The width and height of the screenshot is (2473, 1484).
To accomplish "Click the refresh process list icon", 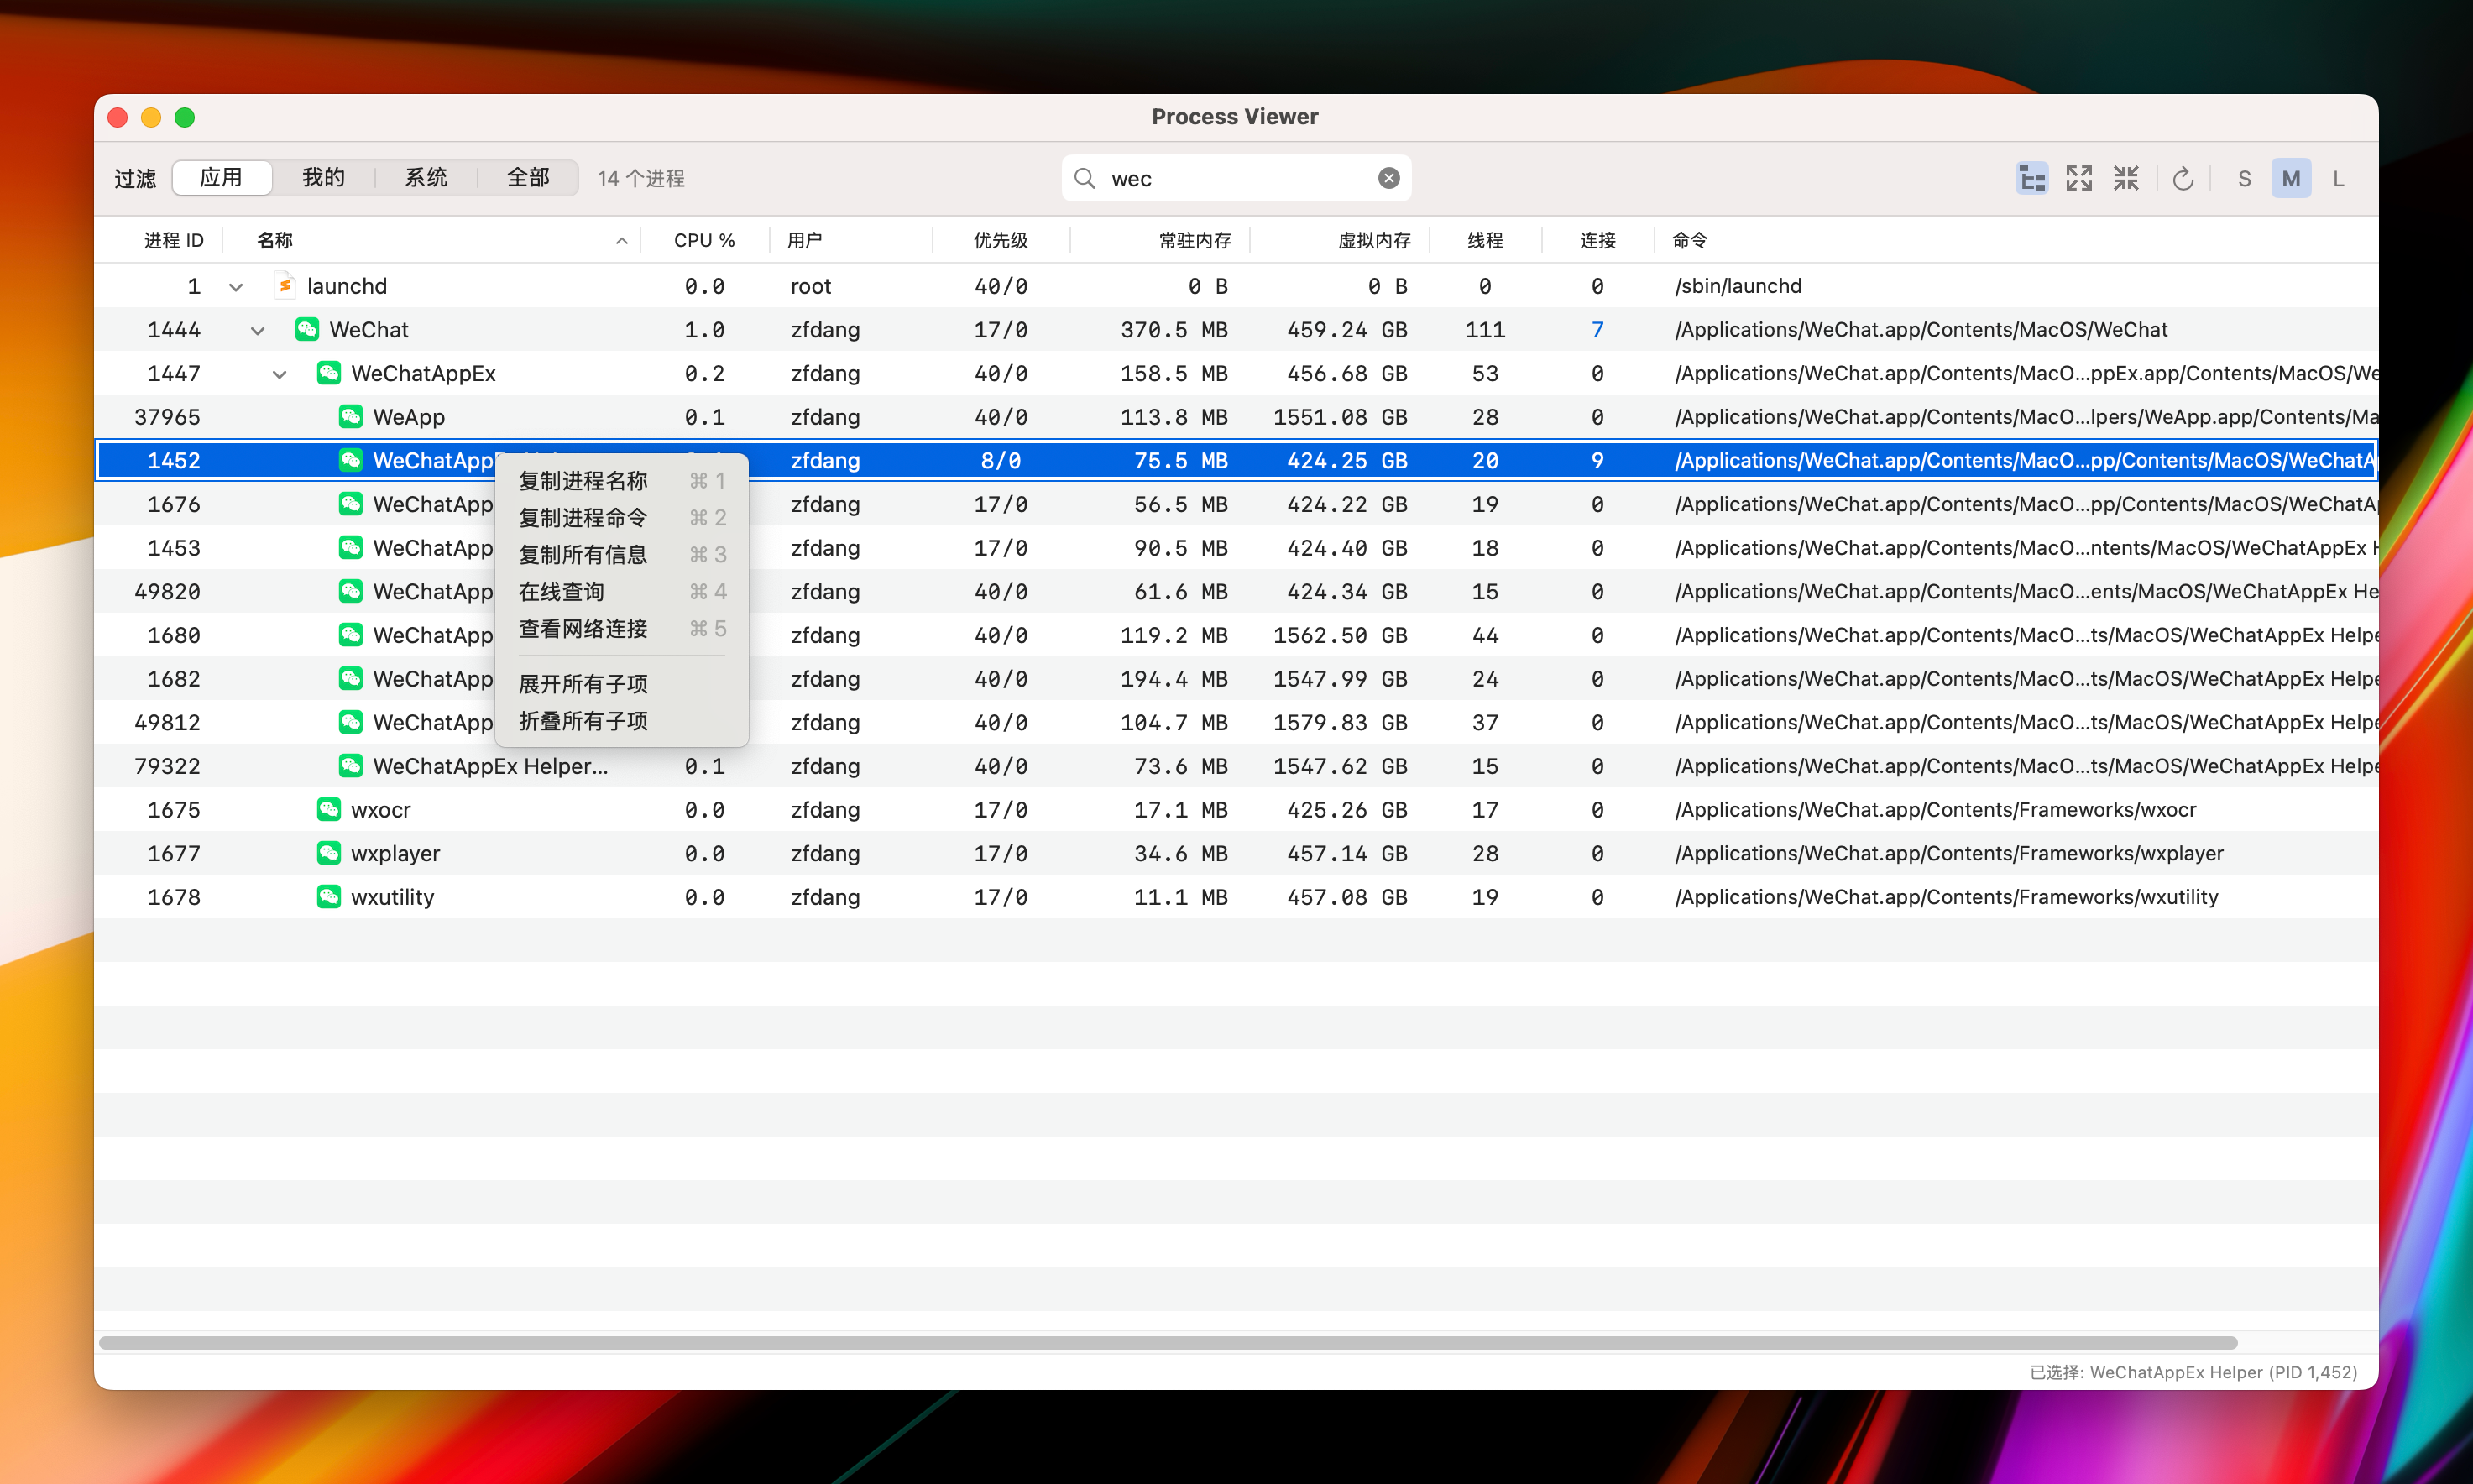I will (x=2183, y=179).
